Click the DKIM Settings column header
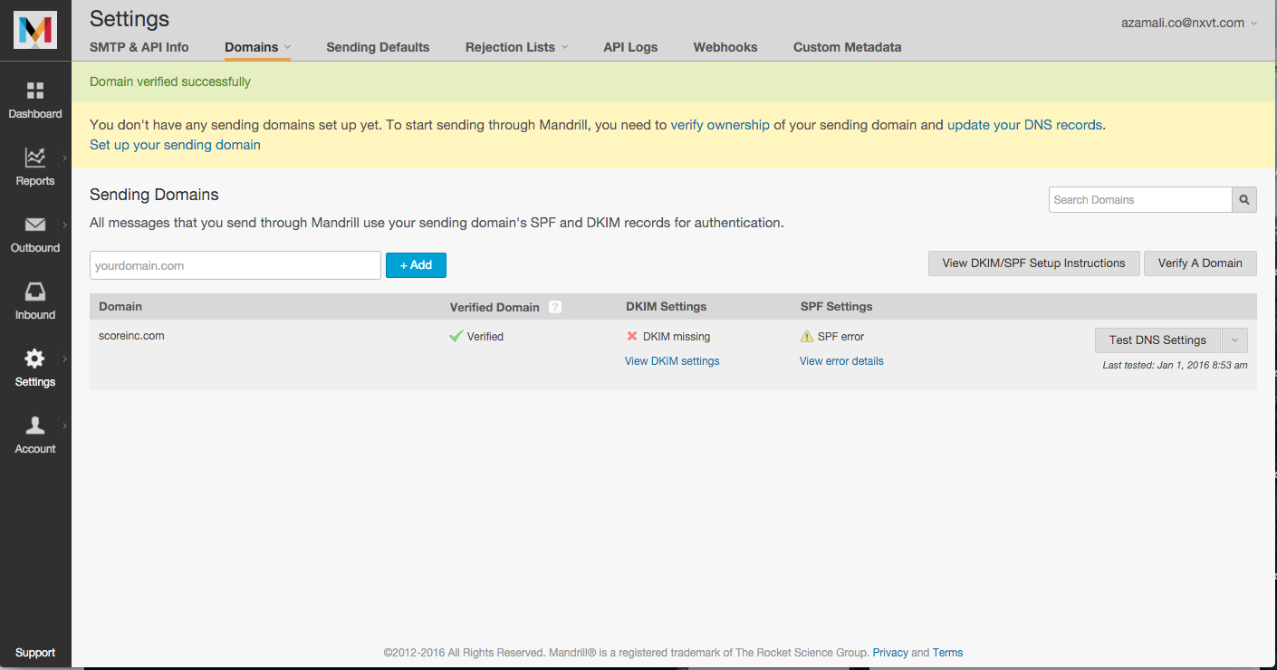 click(667, 307)
